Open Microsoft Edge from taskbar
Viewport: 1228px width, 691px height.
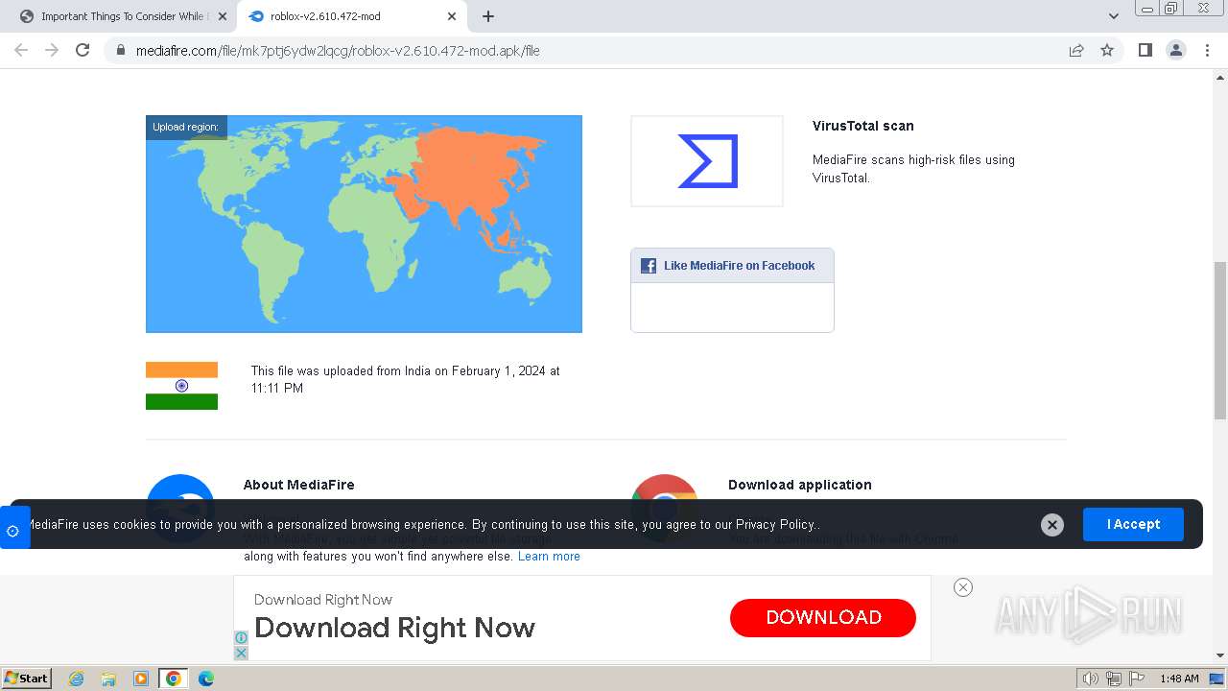tap(206, 679)
